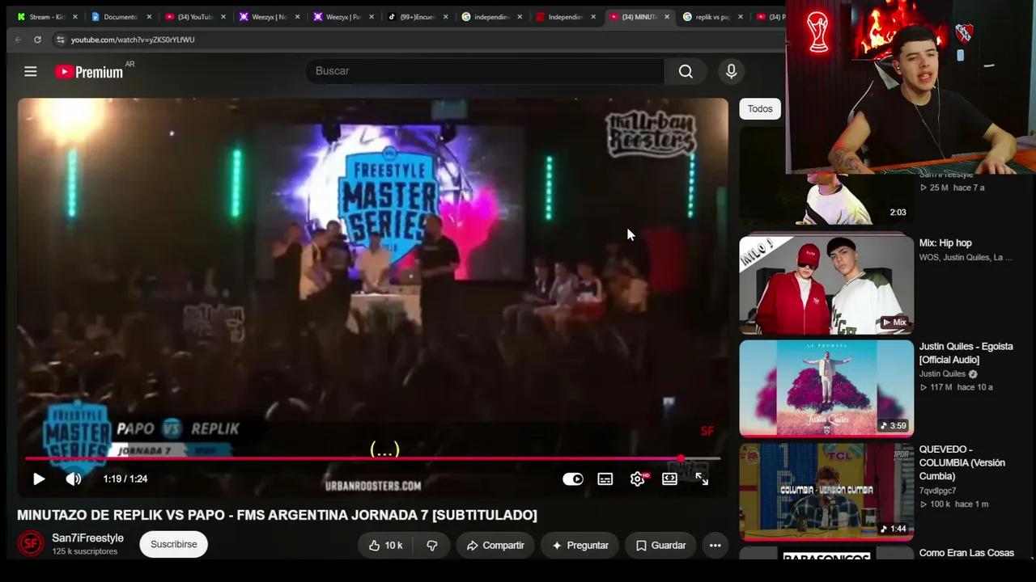Click the youtube.com address bar URL
Screen dimensions: 1036x582
(133, 40)
